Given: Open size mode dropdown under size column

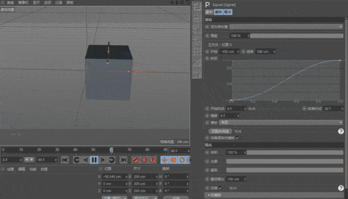Looking at the screenshot, I should point(145,197).
